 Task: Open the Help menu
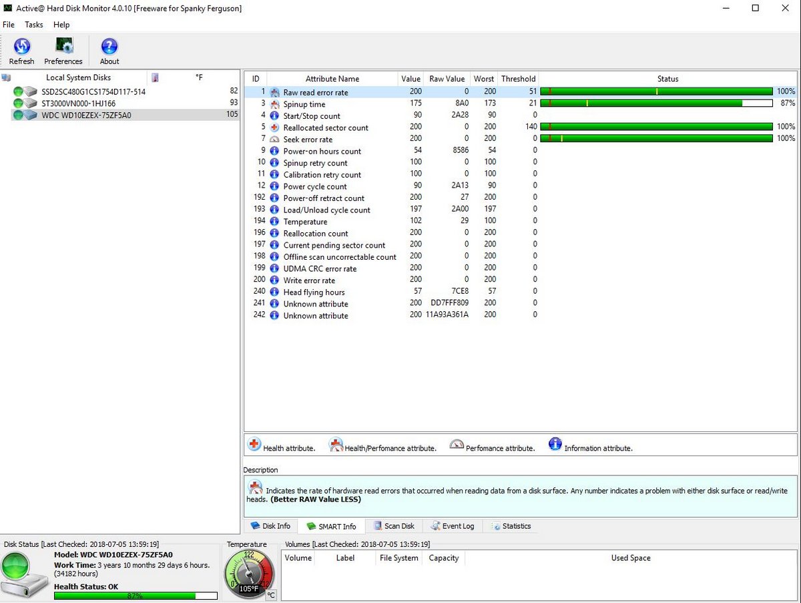coord(61,25)
